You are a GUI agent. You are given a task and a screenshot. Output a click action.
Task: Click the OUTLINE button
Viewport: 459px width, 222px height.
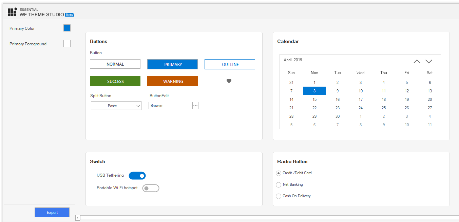point(230,64)
